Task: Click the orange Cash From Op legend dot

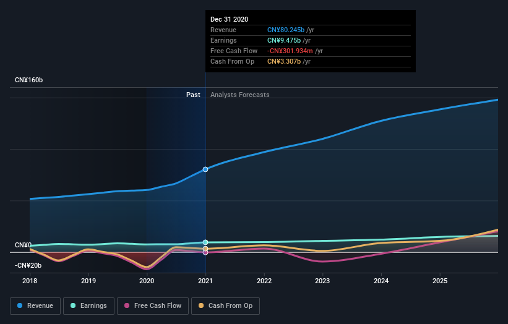Action: 201,305
